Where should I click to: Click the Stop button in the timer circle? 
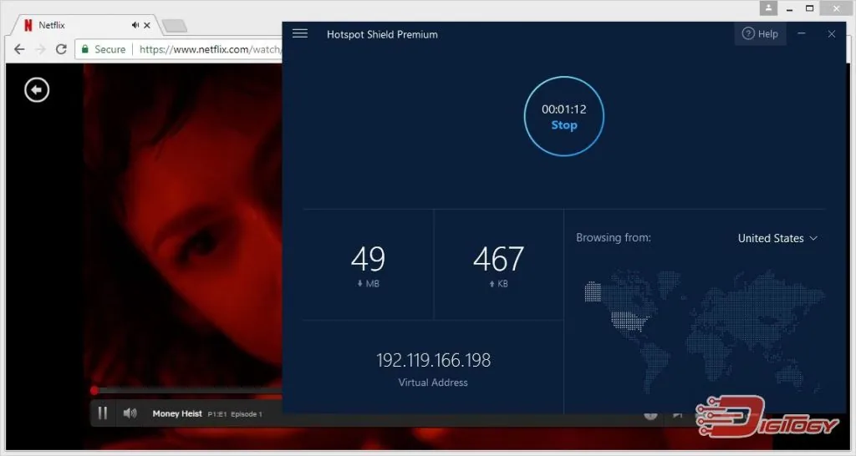click(x=564, y=125)
